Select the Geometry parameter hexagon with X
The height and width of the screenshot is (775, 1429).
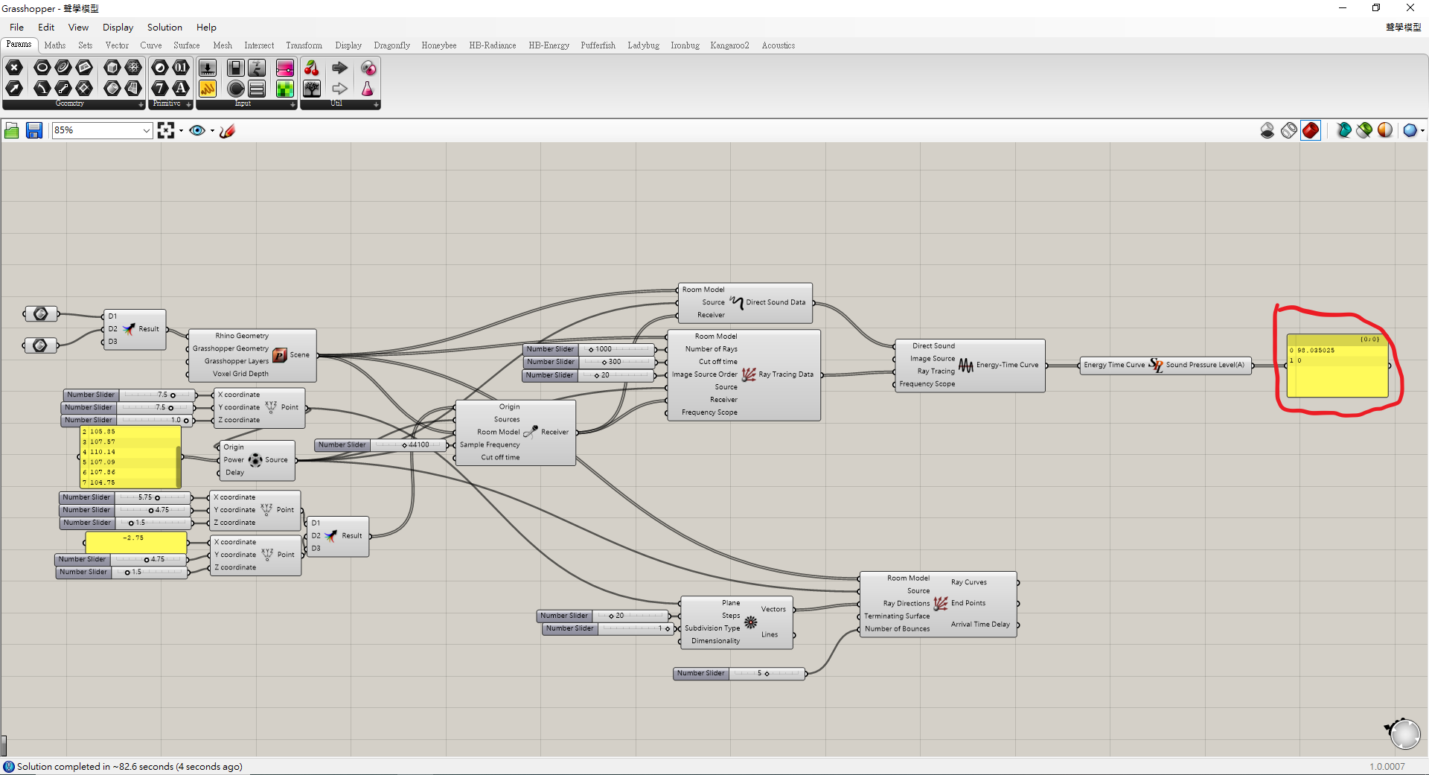[14, 68]
